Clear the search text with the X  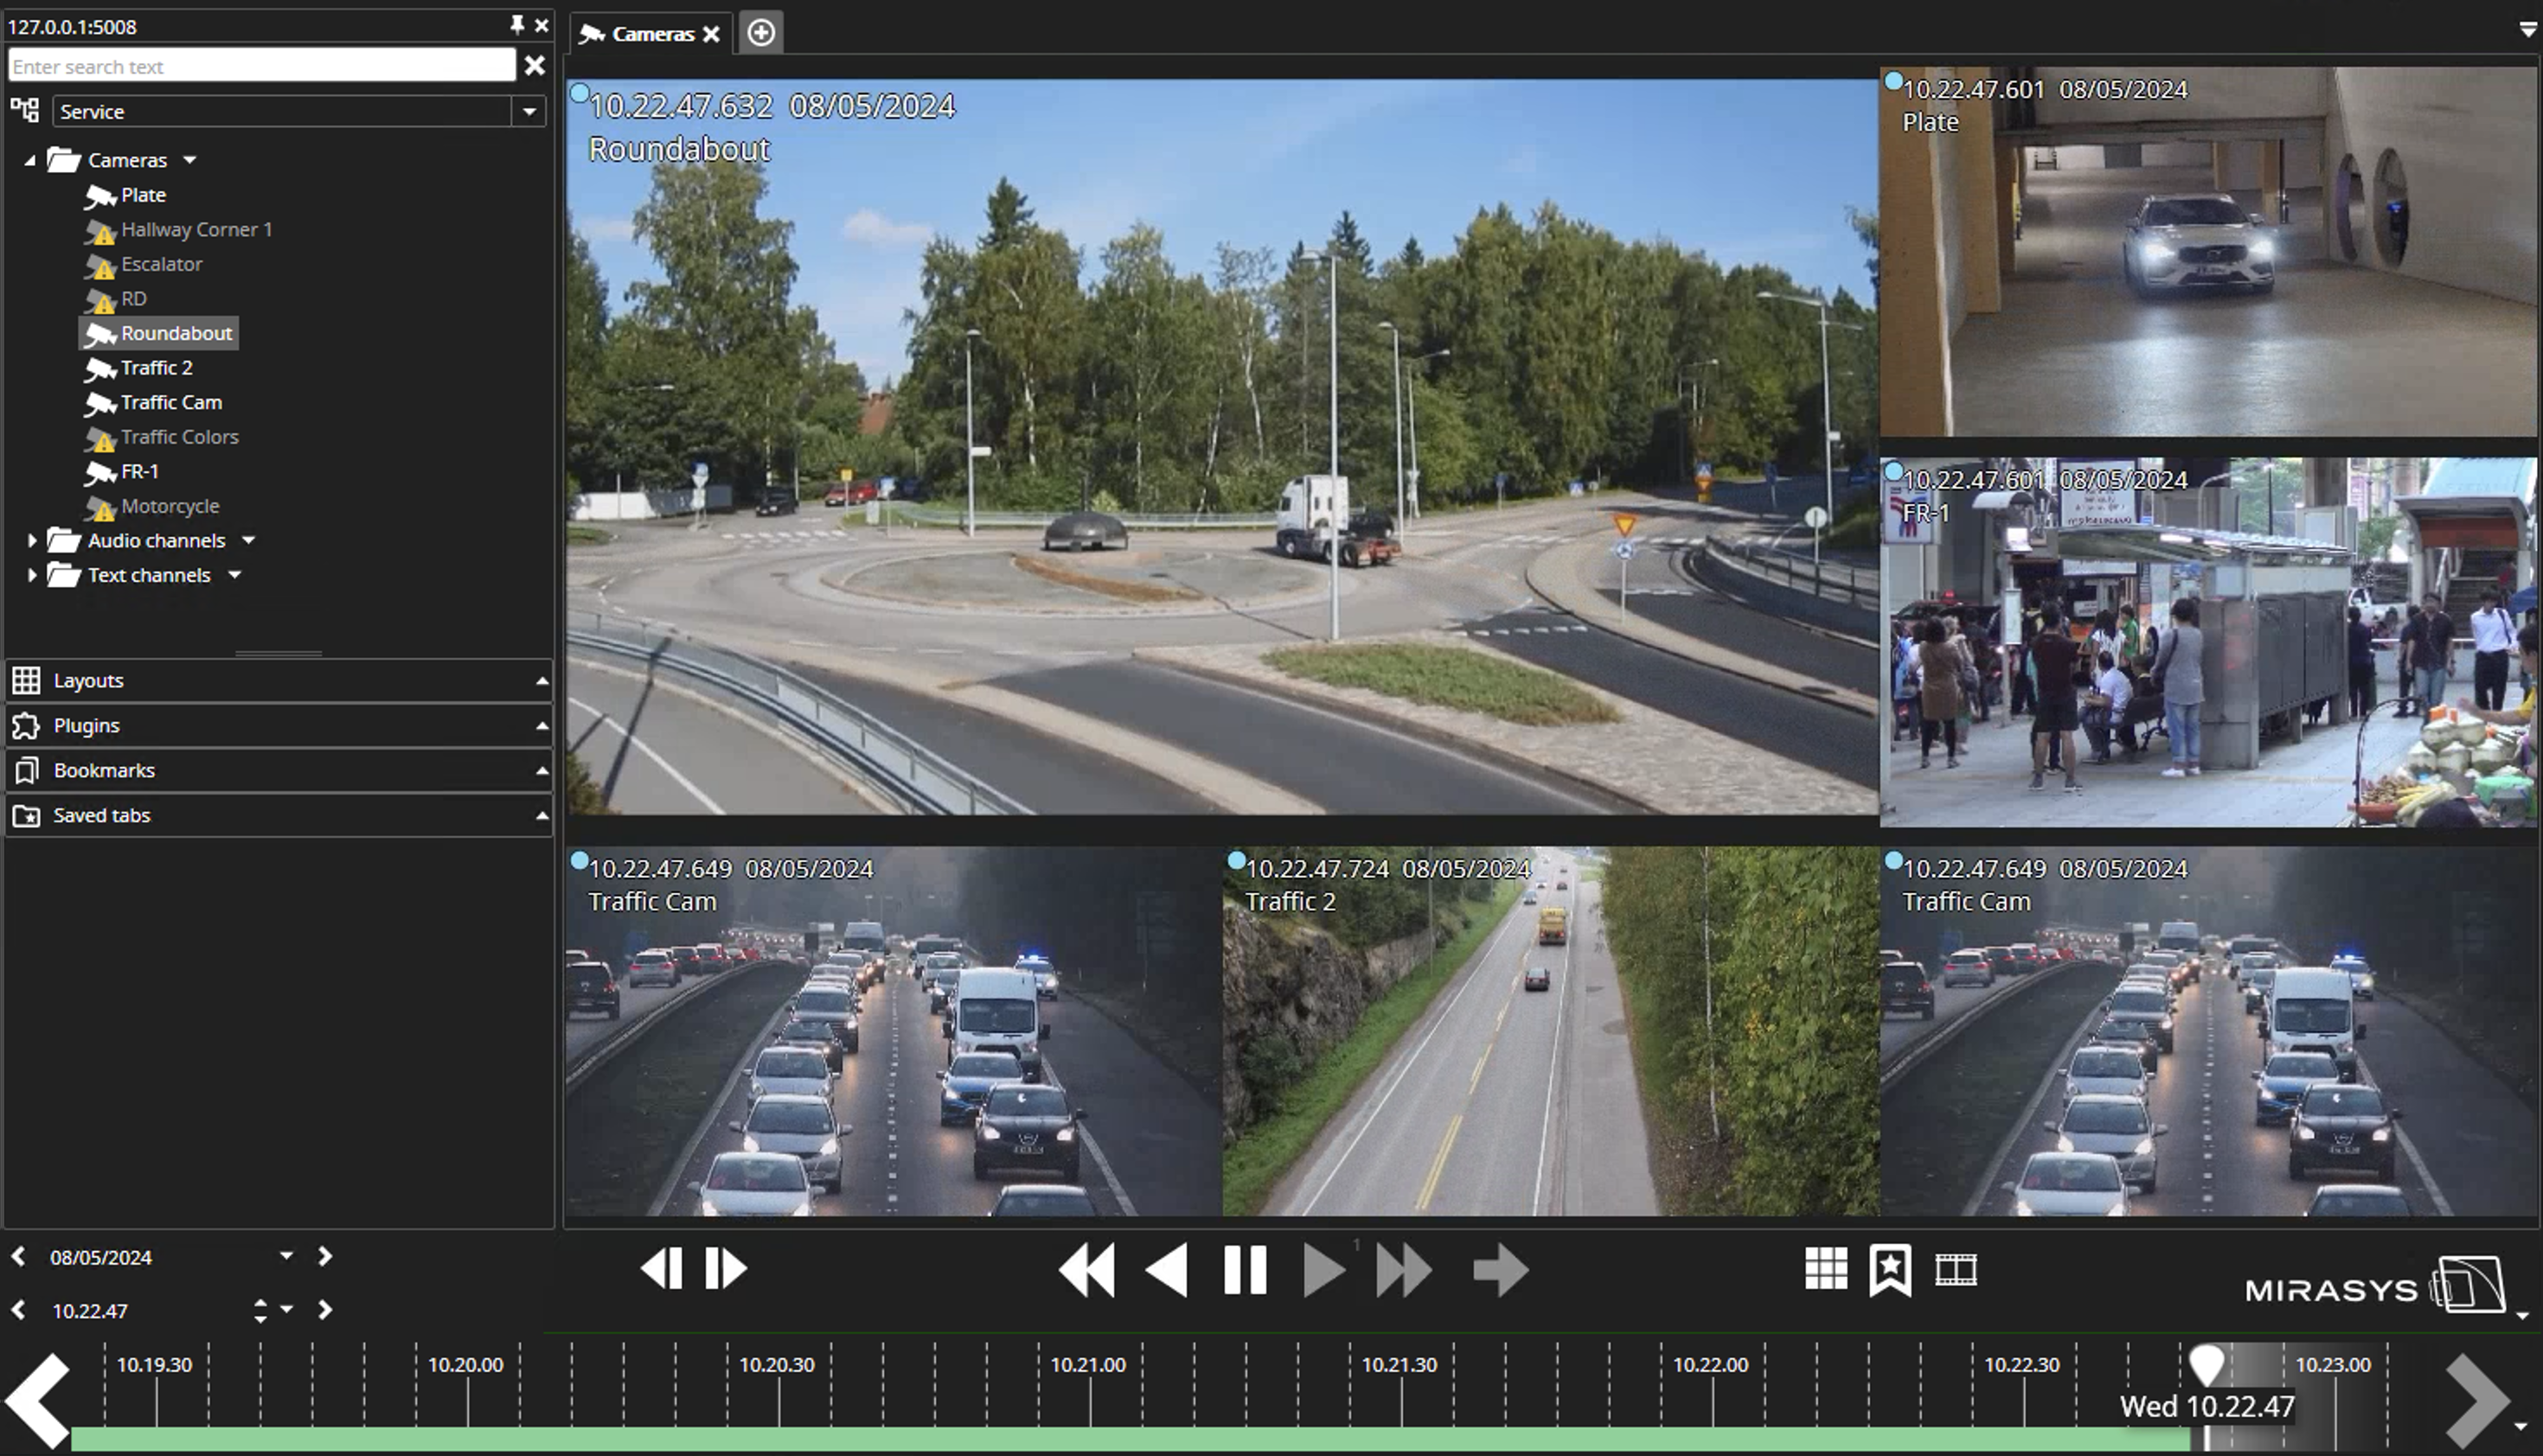535,66
